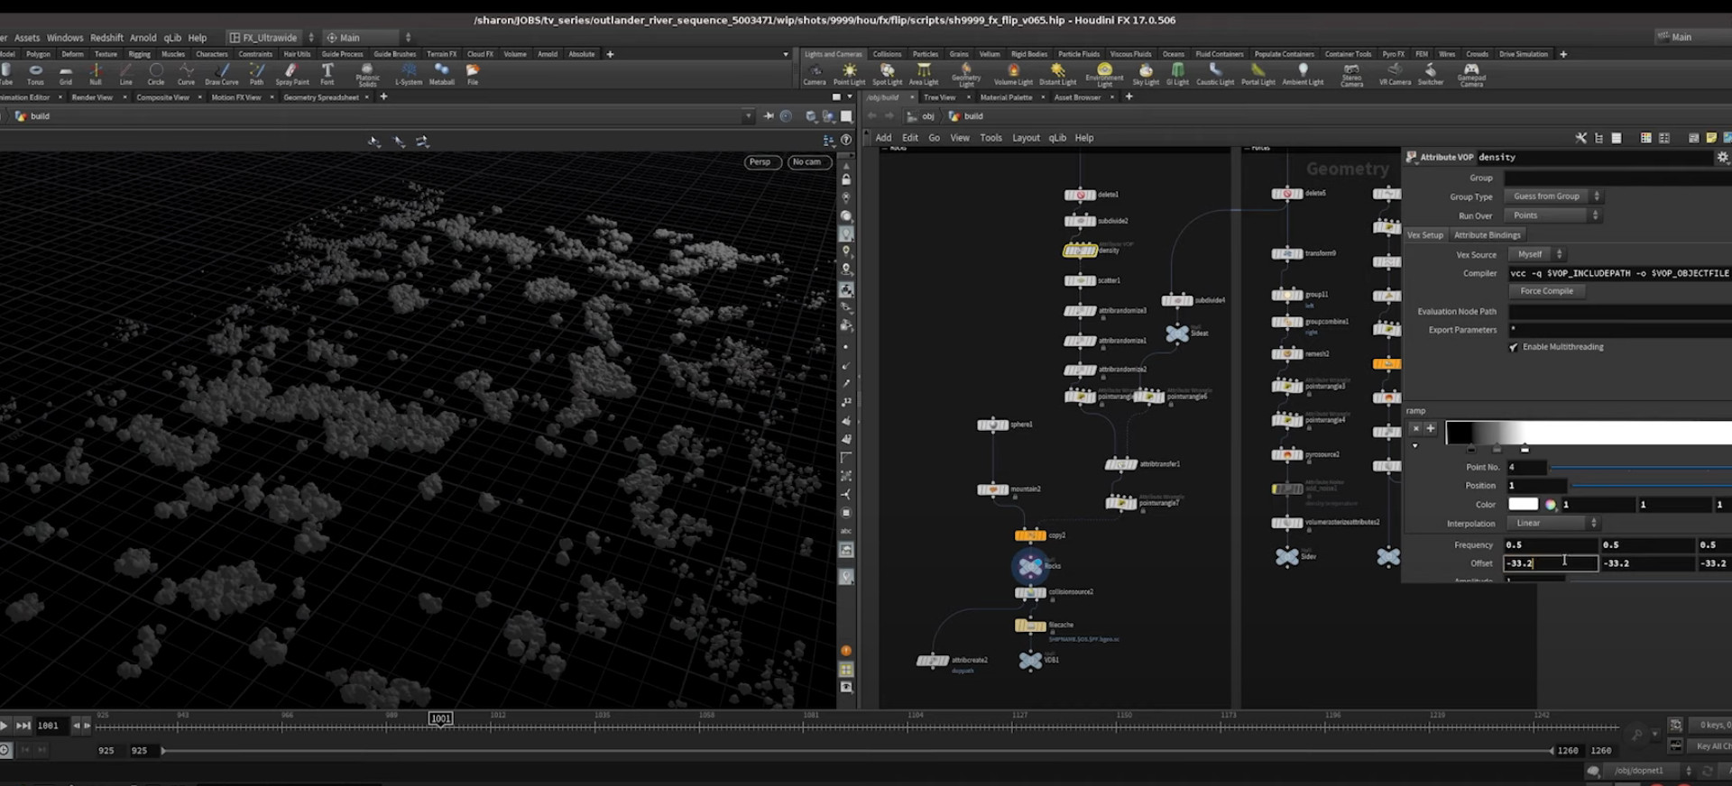Click the ramp Color white swatch
This screenshot has width=1732, height=786.
tap(1523, 505)
